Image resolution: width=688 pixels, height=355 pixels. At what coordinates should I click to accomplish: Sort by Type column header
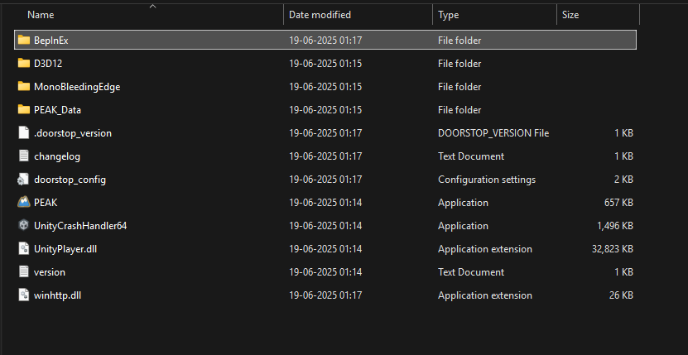[x=449, y=15]
